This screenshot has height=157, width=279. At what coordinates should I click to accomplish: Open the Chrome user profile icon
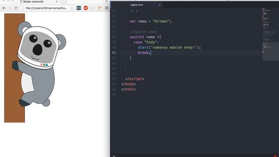(x=106, y=1)
